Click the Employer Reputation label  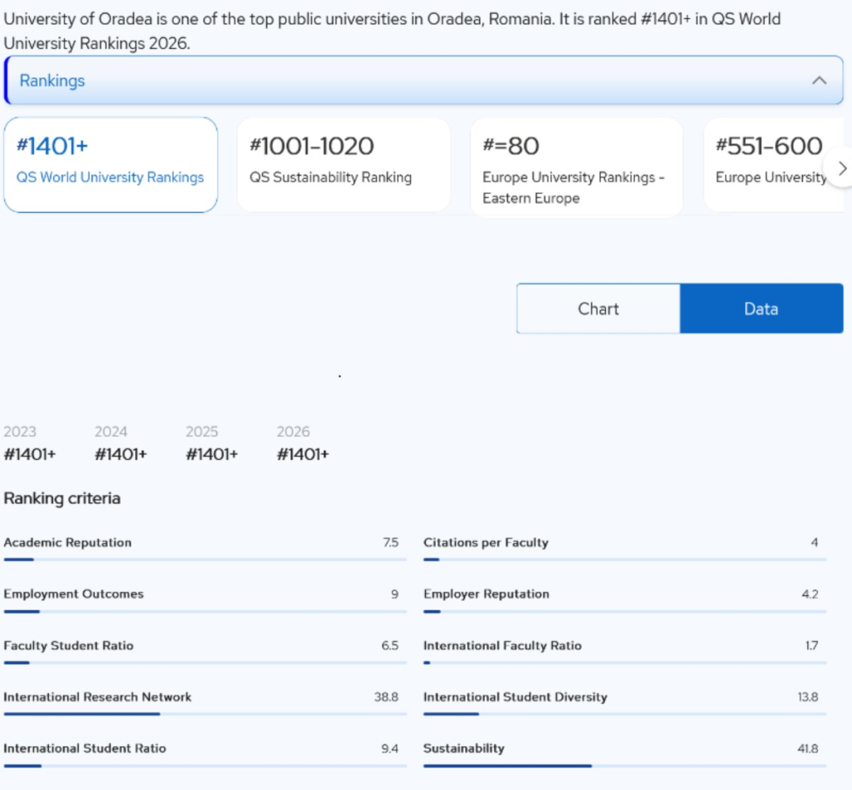point(486,594)
